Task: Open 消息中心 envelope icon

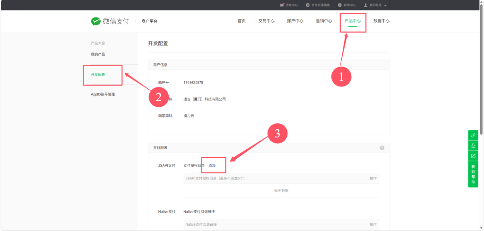Action: click(x=282, y=5)
